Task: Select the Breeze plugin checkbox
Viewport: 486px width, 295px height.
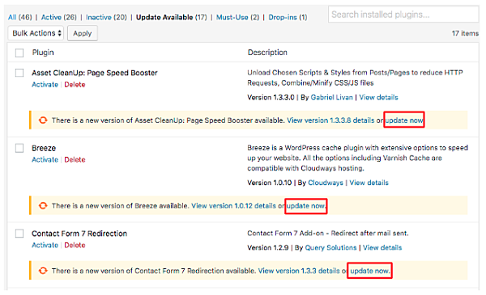Action: coord(19,148)
